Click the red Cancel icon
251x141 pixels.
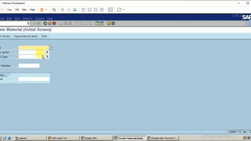click(54, 23)
